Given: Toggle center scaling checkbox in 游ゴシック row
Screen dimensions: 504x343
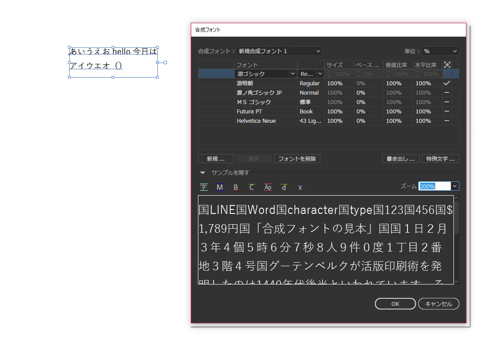Looking at the screenshot, I should tap(447, 74).
